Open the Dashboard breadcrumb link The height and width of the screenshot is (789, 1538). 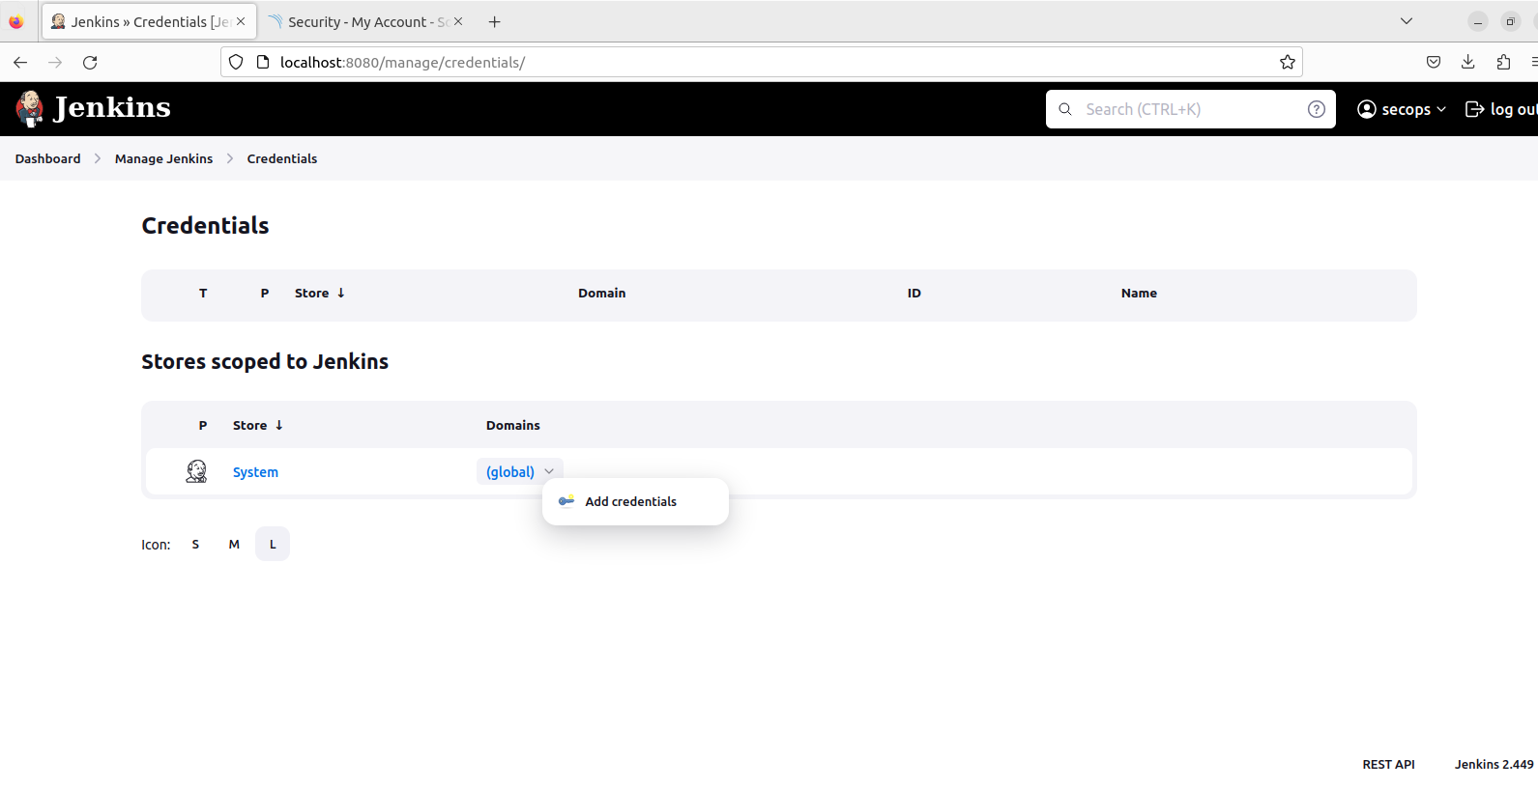(x=48, y=158)
